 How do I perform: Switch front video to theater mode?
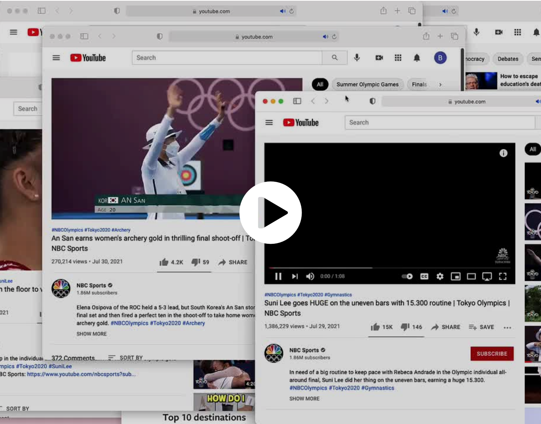click(x=471, y=276)
